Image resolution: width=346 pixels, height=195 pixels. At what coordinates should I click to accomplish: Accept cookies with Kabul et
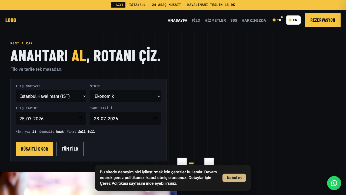[x=234, y=178]
